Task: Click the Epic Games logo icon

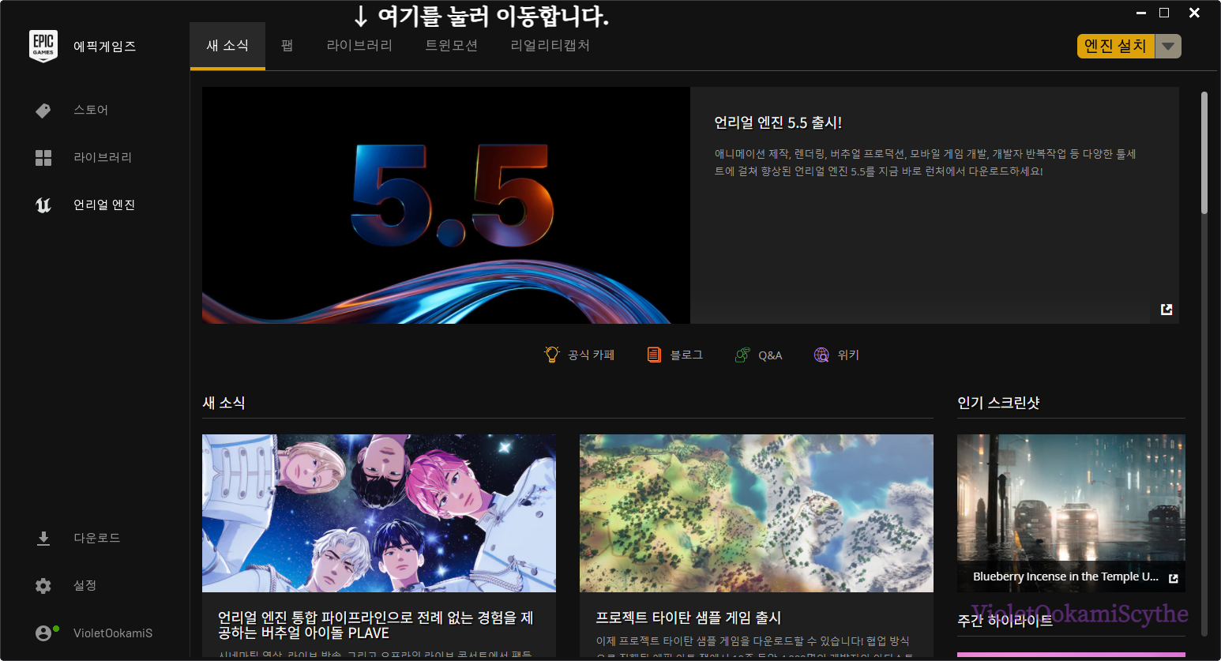Action: (43, 46)
